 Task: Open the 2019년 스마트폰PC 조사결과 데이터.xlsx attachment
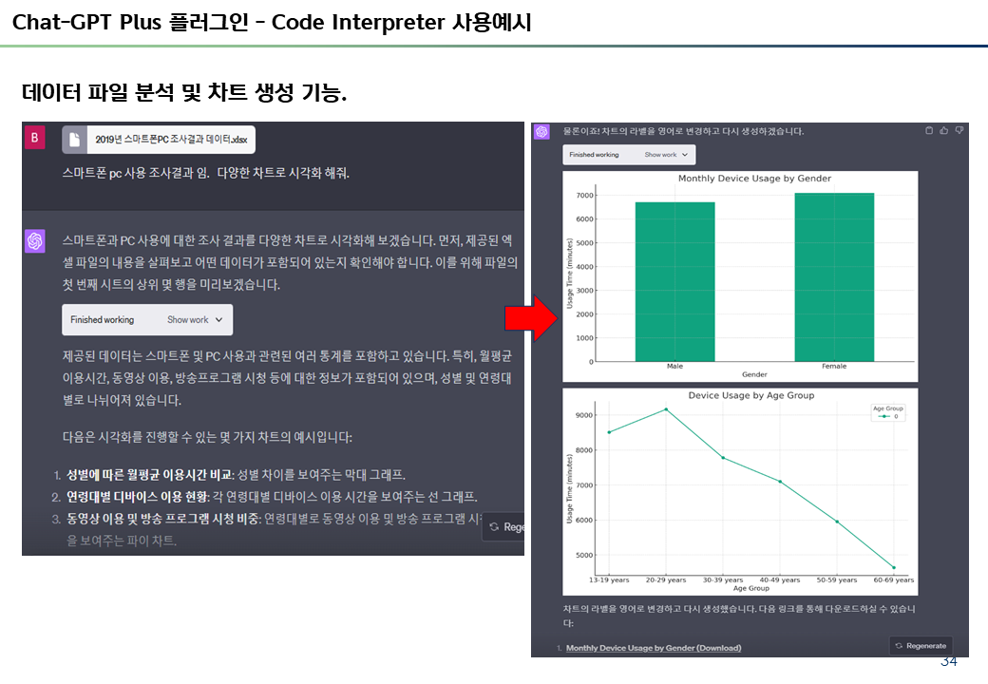159,140
